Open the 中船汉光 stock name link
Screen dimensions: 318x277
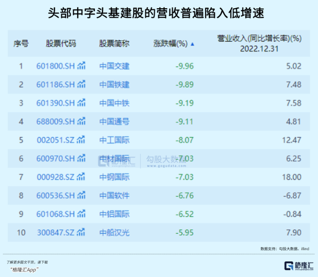(114, 233)
